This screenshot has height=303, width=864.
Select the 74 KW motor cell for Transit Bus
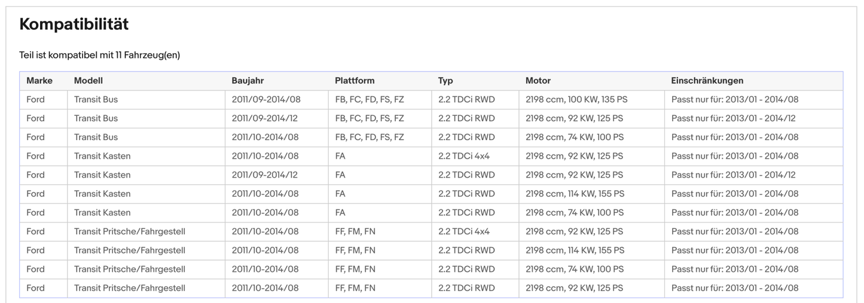pyautogui.click(x=574, y=137)
